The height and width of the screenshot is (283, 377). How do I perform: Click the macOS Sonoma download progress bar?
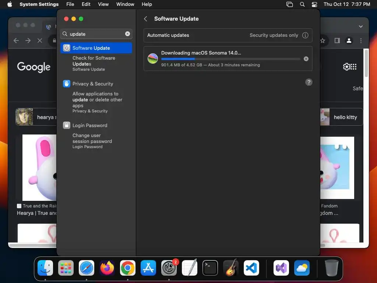(x=230, y=59)
